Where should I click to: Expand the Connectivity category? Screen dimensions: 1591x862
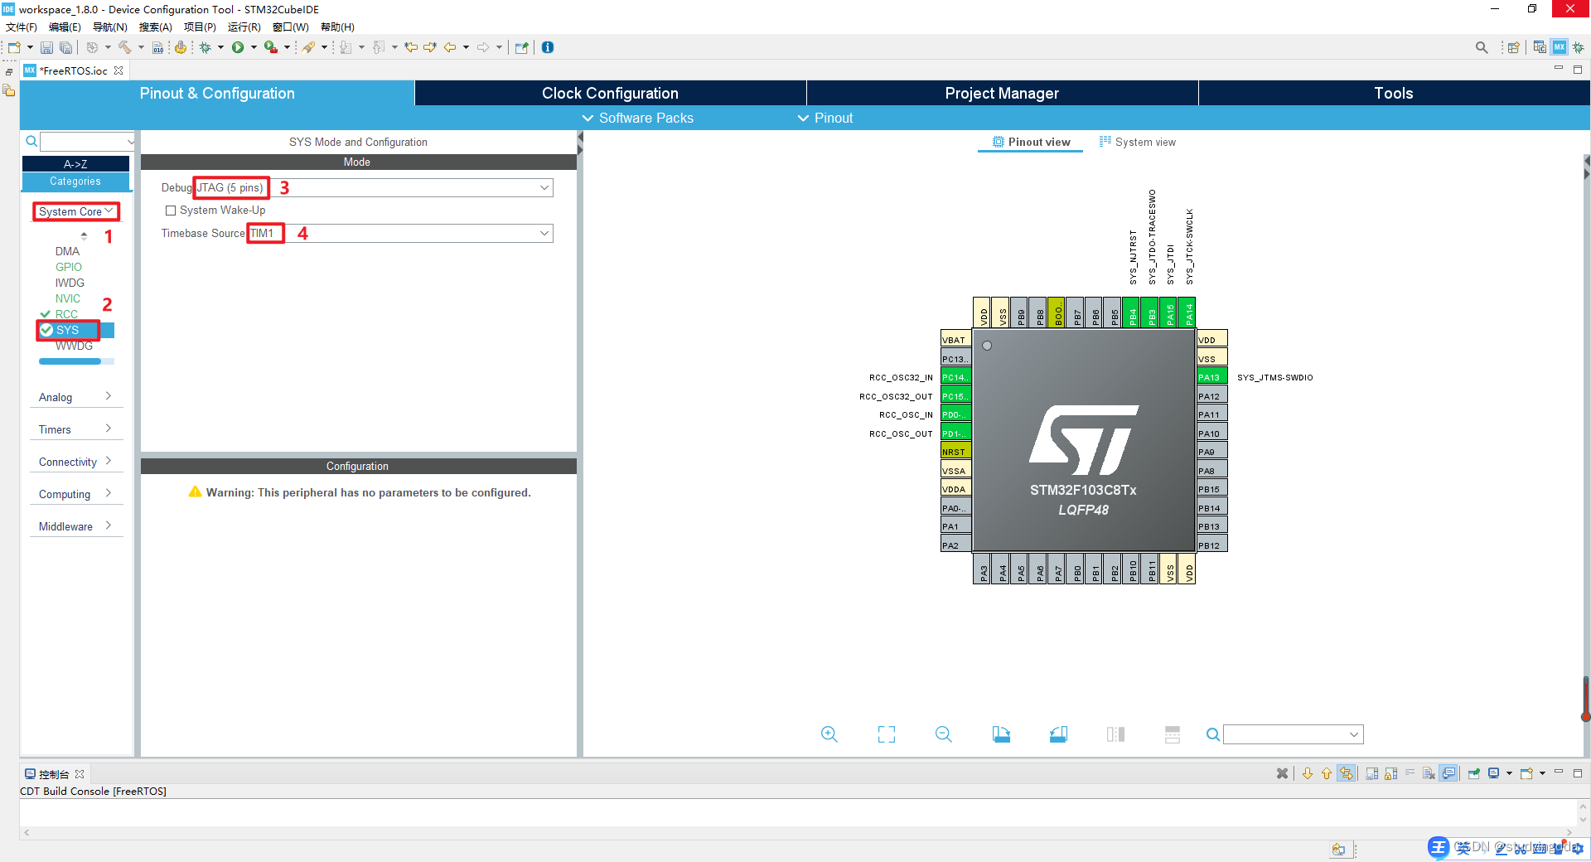75,462
